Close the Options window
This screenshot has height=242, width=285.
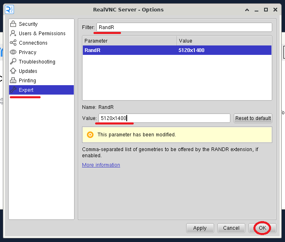[276, 9]
